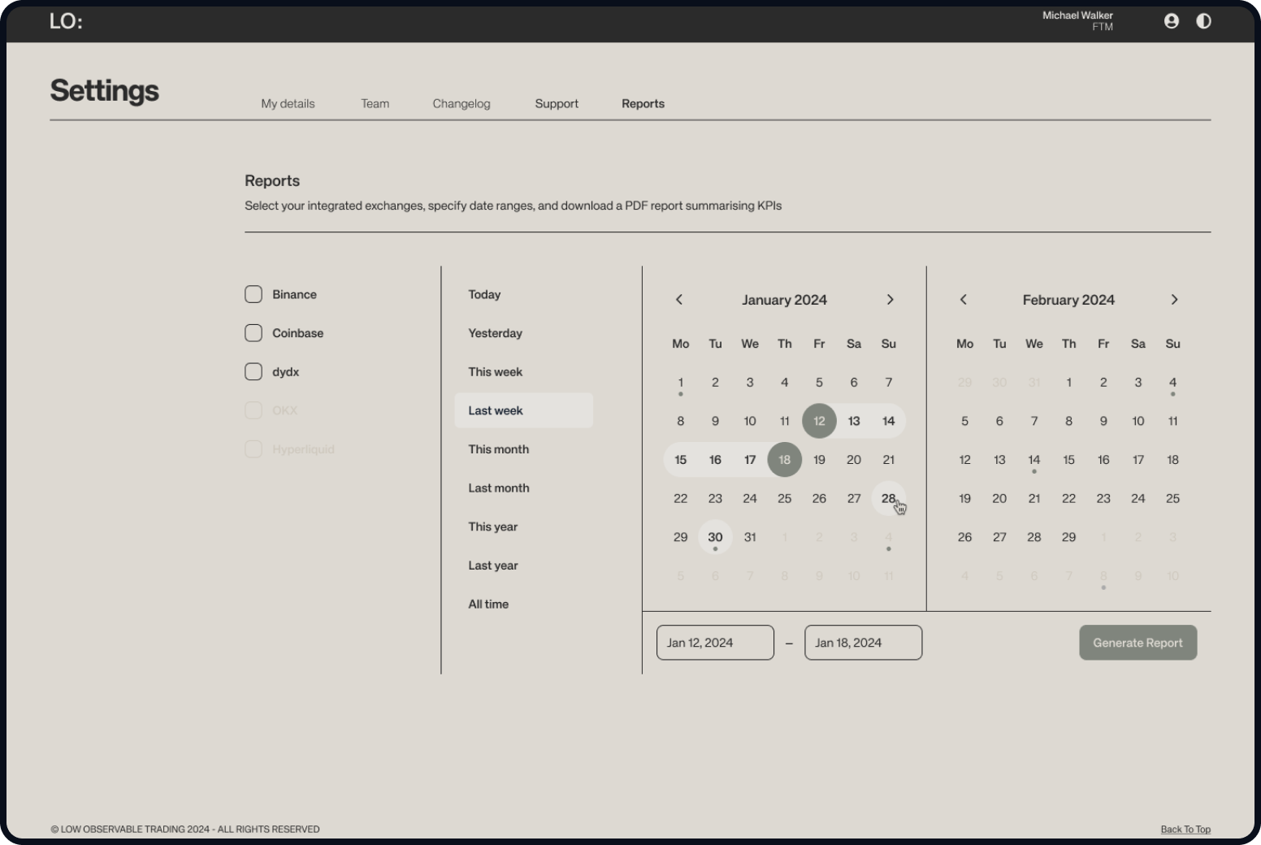This screenshot has width=1261, height=845.
Task: Go to previous month from January 2024
Action: click(x=679, y=300)
